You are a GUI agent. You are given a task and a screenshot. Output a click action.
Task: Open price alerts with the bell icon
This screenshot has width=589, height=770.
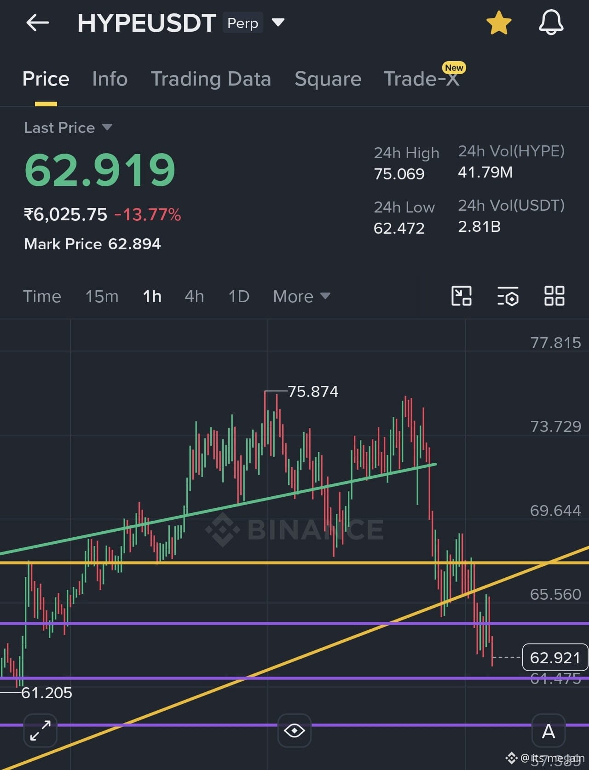click(x=551, y=23)
